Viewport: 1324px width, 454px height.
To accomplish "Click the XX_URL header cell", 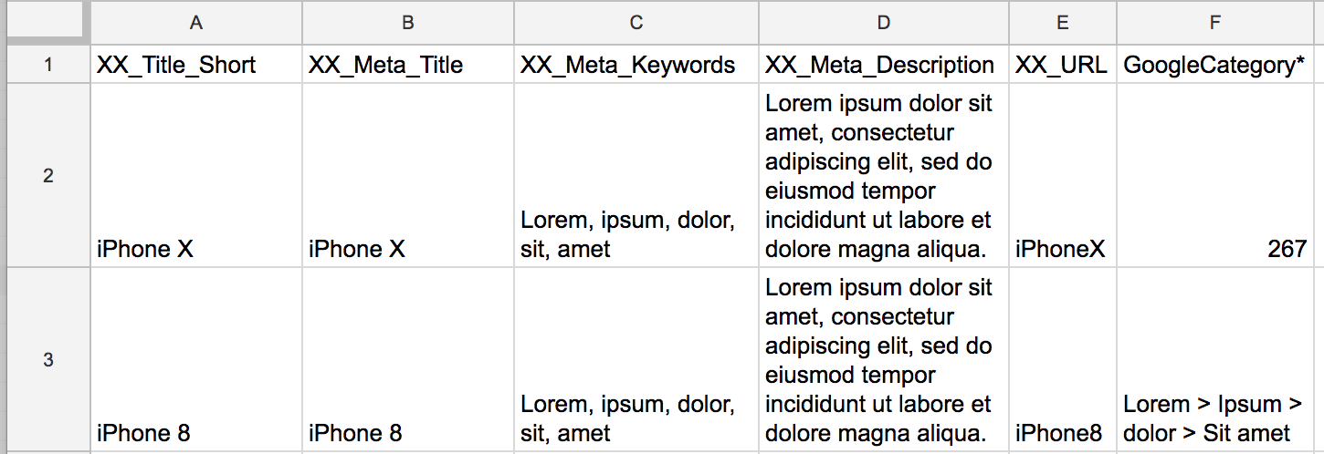I will tap(1062, 65).
